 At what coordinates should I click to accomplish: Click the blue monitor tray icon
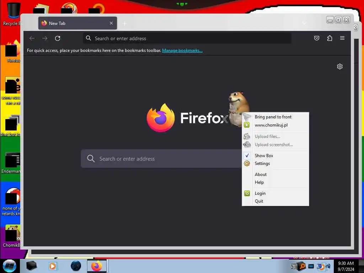[x=311, y=266]
